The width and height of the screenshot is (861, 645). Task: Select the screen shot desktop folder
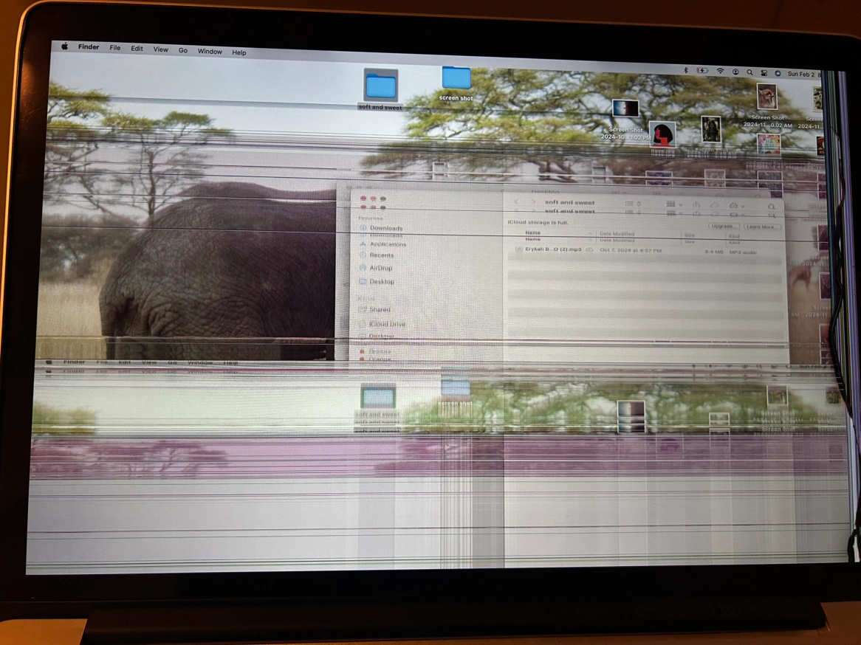click(456, 83)
